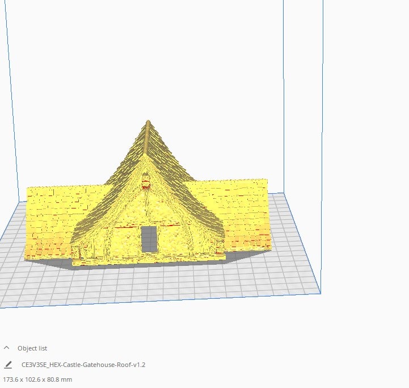Click the build plate's front-right corner
This screenshot has width=409, height=388.
coord(321,293)
